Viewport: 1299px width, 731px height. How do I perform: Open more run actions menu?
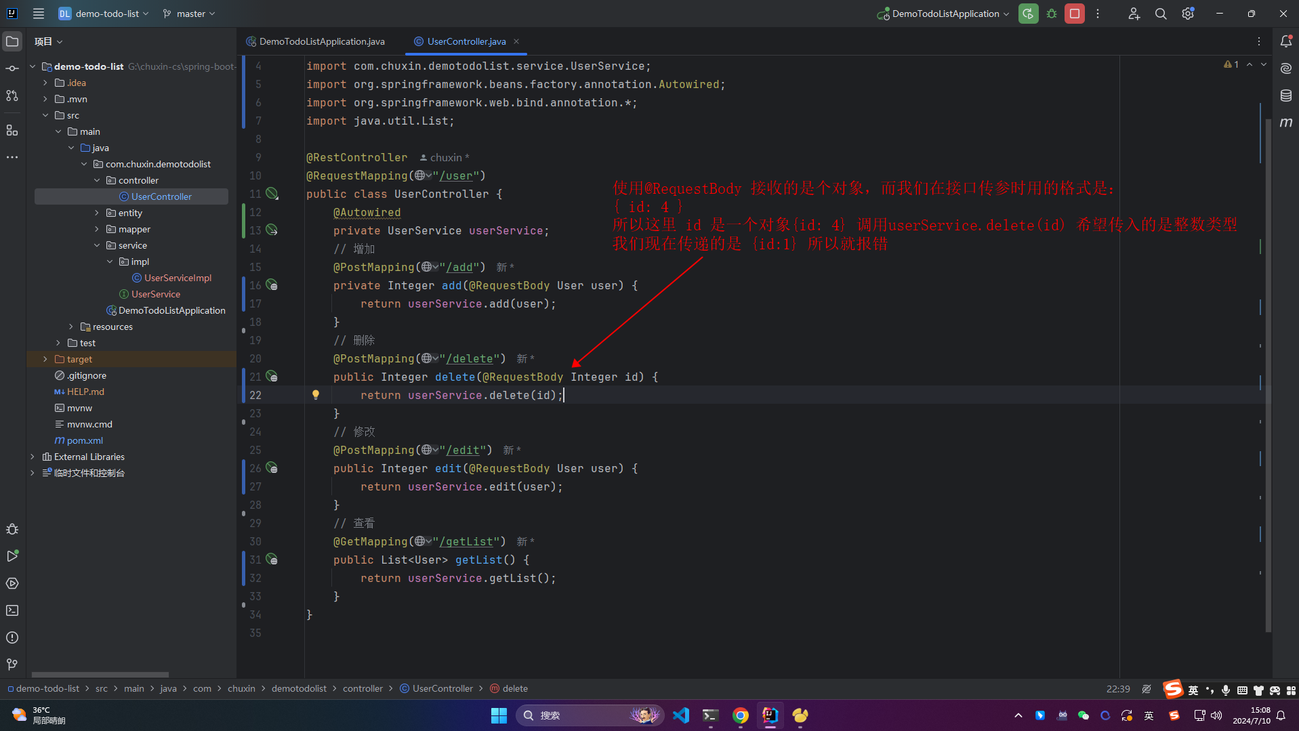tap(1098, 14)
